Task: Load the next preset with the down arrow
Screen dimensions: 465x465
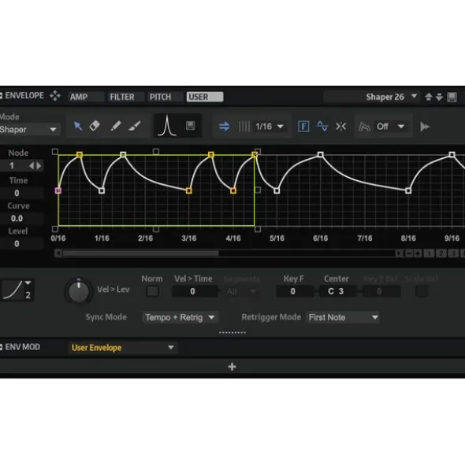Action: 440,97
